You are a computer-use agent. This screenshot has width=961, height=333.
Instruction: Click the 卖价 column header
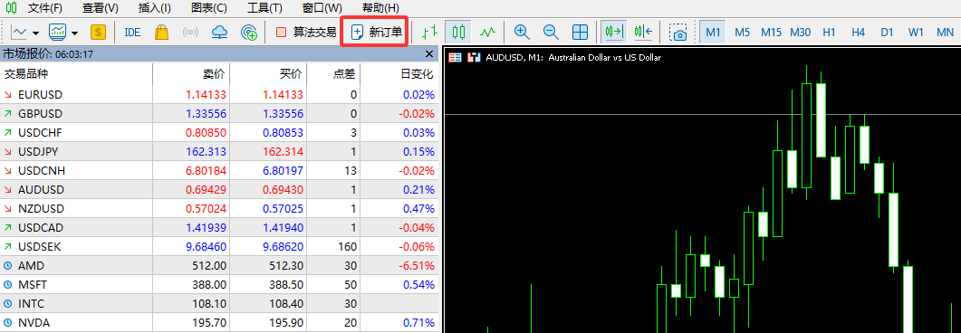click(x=190, y=75)
